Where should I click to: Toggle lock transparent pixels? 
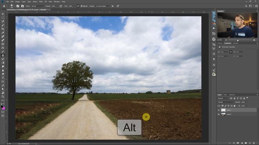point(223,106)
